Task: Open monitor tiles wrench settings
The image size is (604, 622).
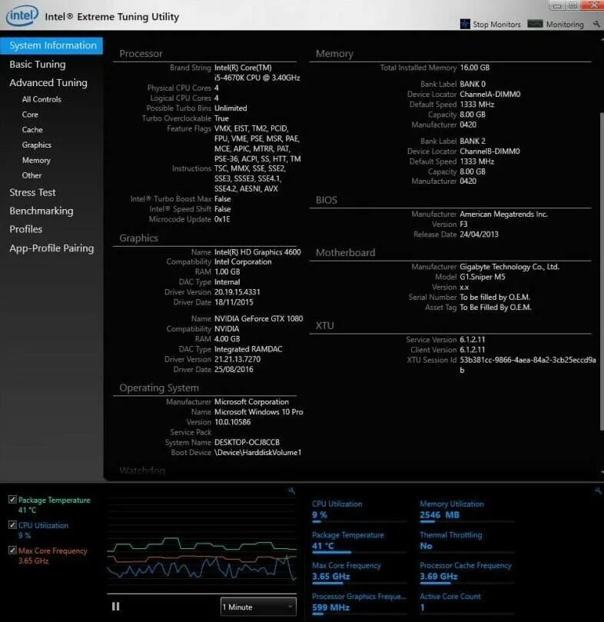Action: click(x=598, y=491)
